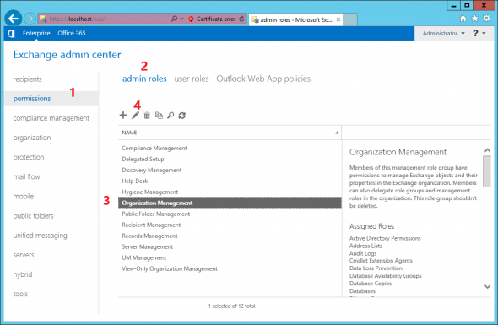Click the Certificate error indicator

213,19
